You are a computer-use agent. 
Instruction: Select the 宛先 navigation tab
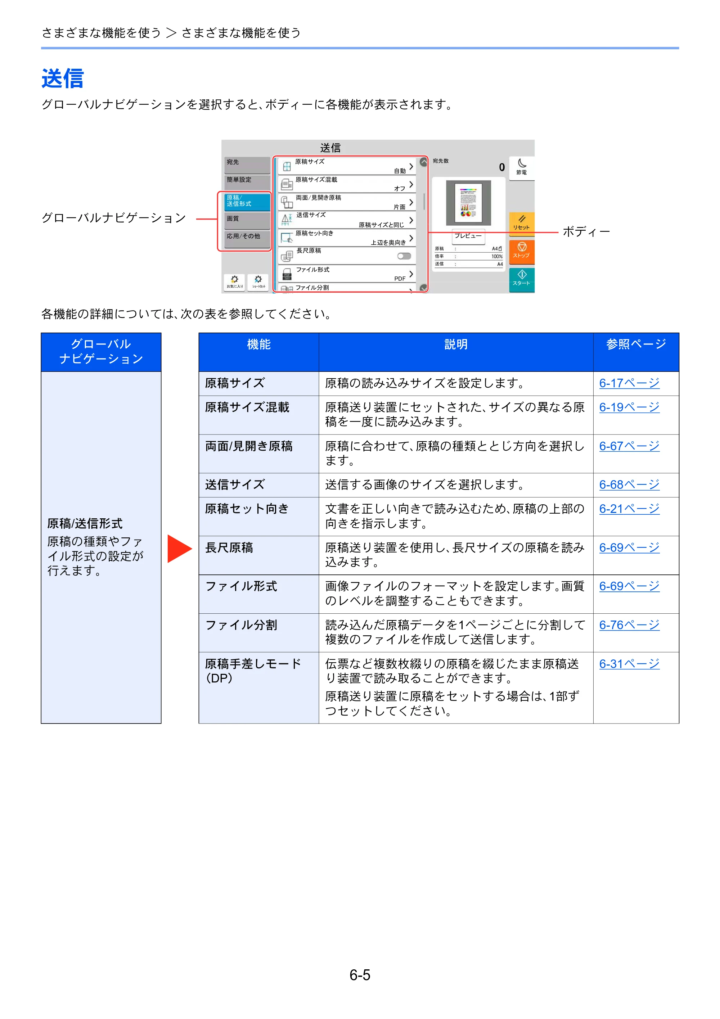coord(247,165)
